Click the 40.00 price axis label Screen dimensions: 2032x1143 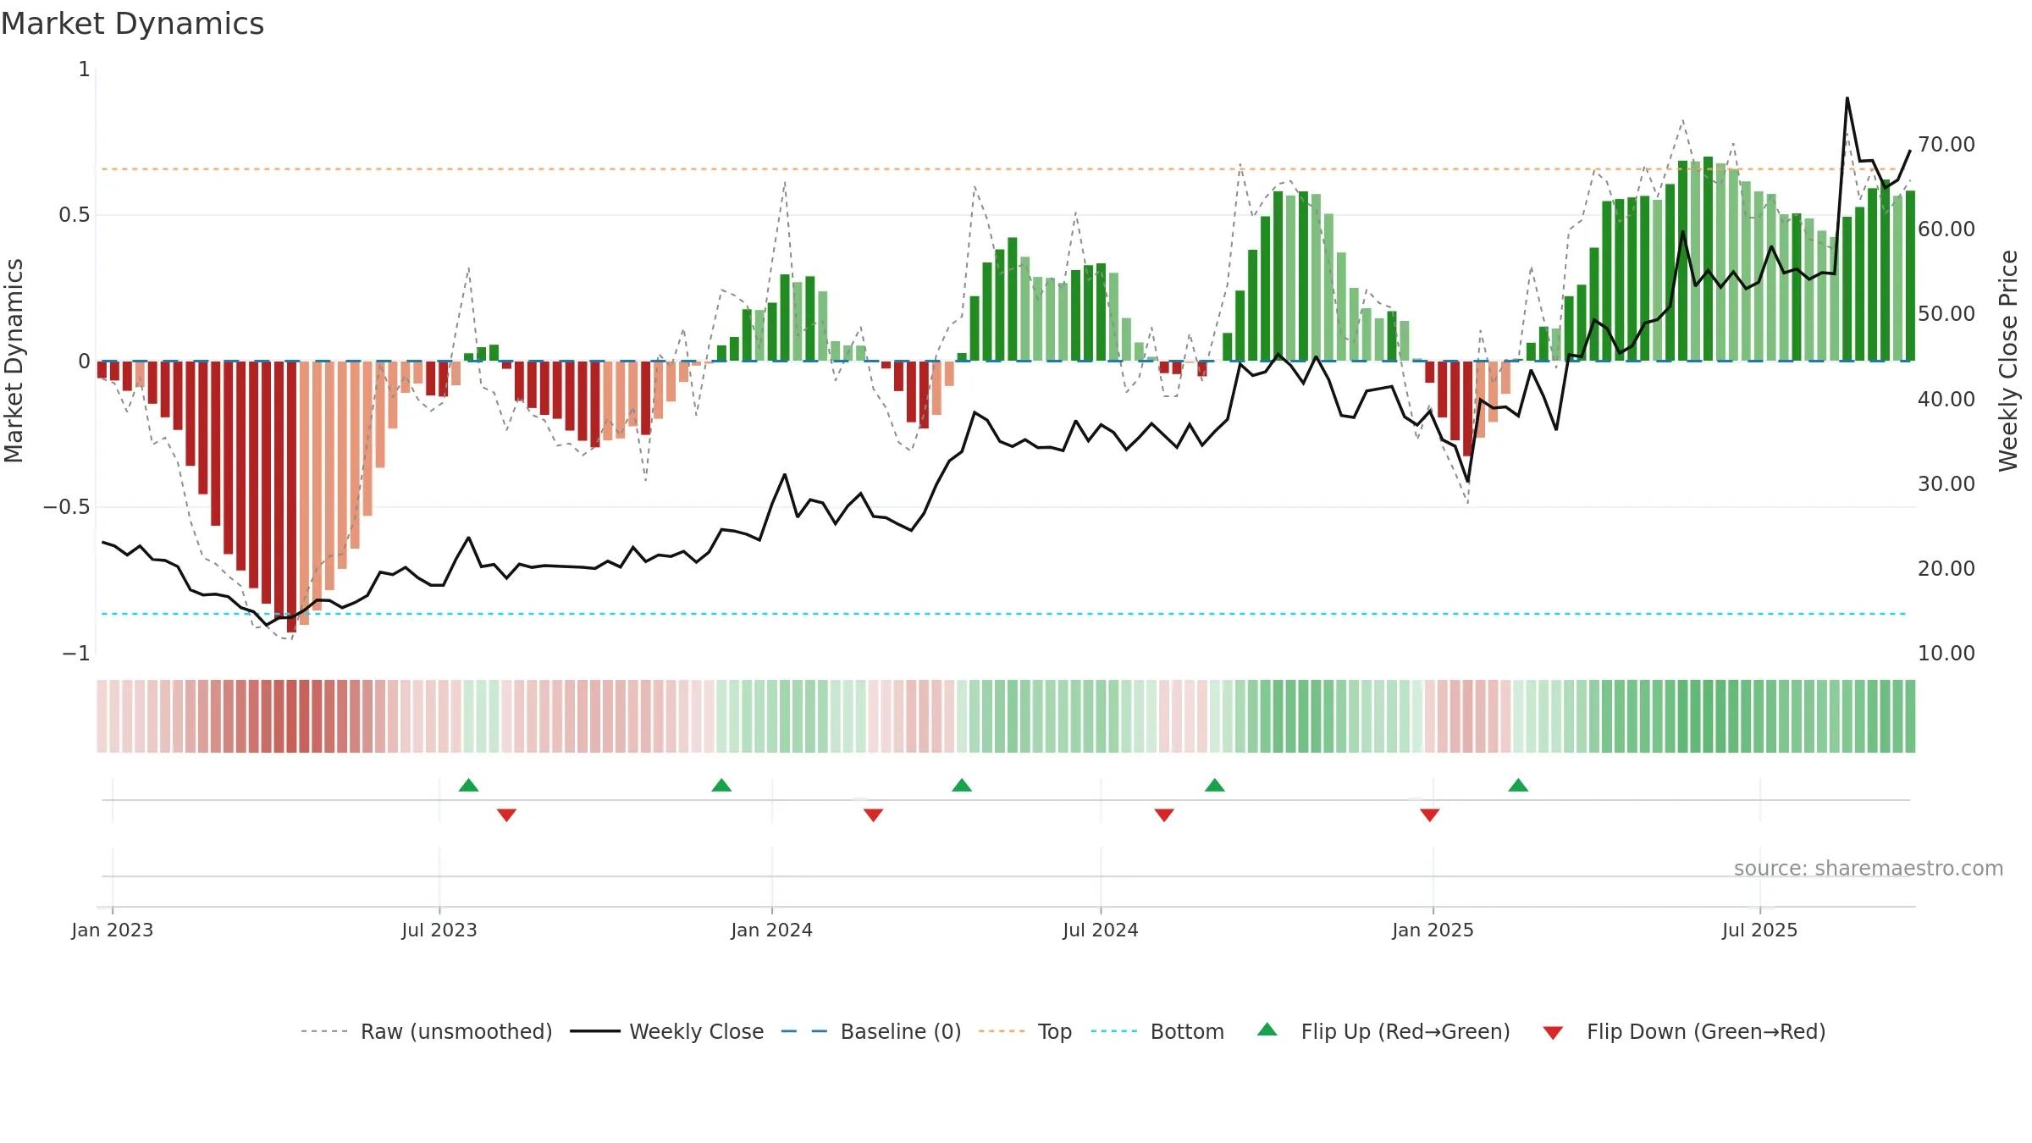click(1946, 399)
